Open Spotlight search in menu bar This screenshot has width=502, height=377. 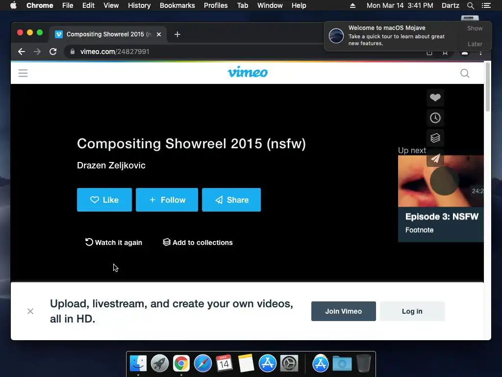(471, 5)
